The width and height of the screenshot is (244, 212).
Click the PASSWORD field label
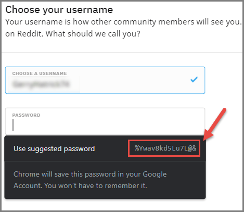coord(26,115)
